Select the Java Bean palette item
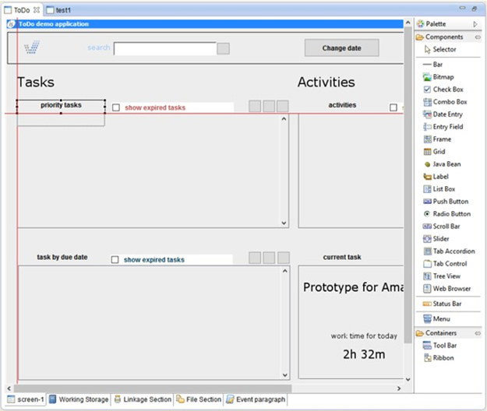 (446, 164)
